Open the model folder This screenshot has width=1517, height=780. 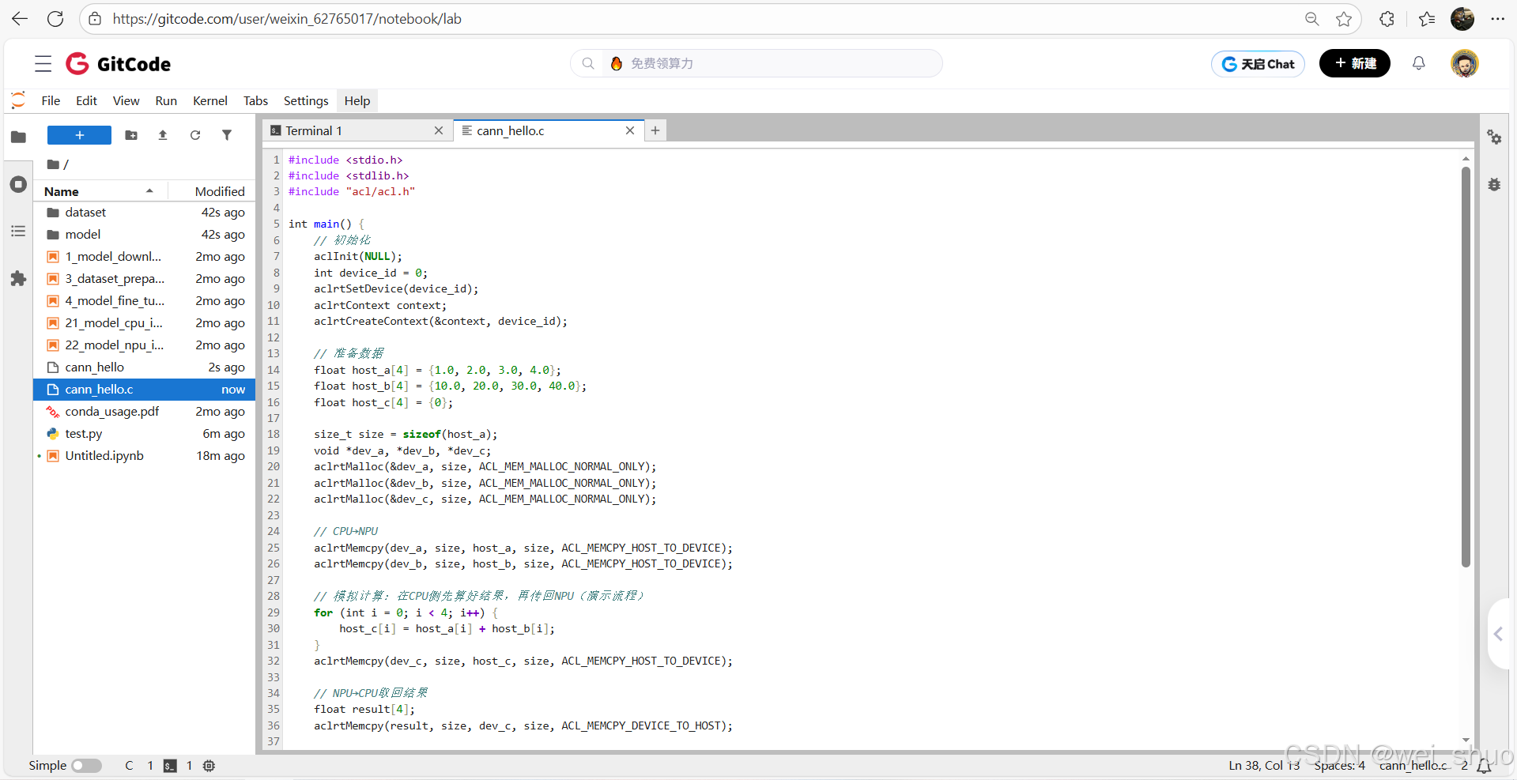coord(144,235)
